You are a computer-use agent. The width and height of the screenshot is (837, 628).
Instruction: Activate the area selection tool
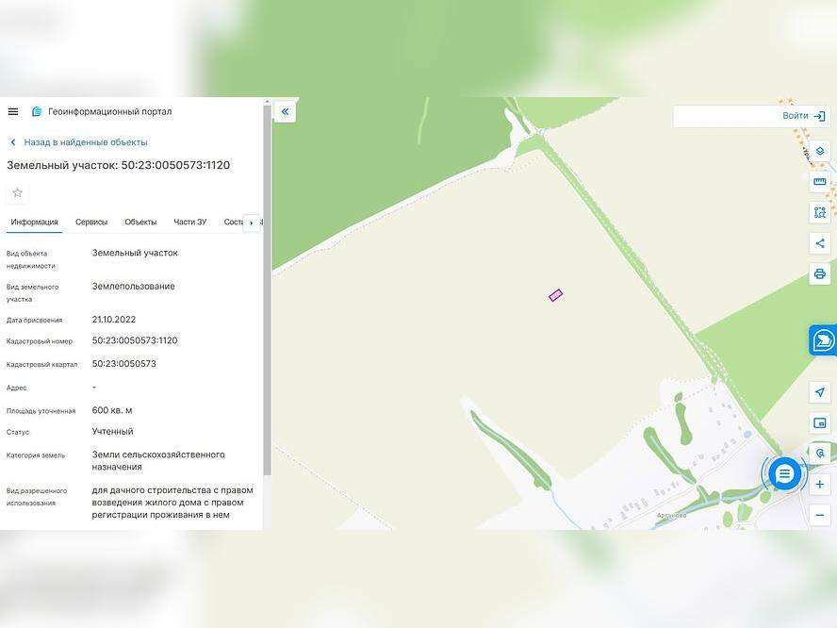(x=819, y=212)
